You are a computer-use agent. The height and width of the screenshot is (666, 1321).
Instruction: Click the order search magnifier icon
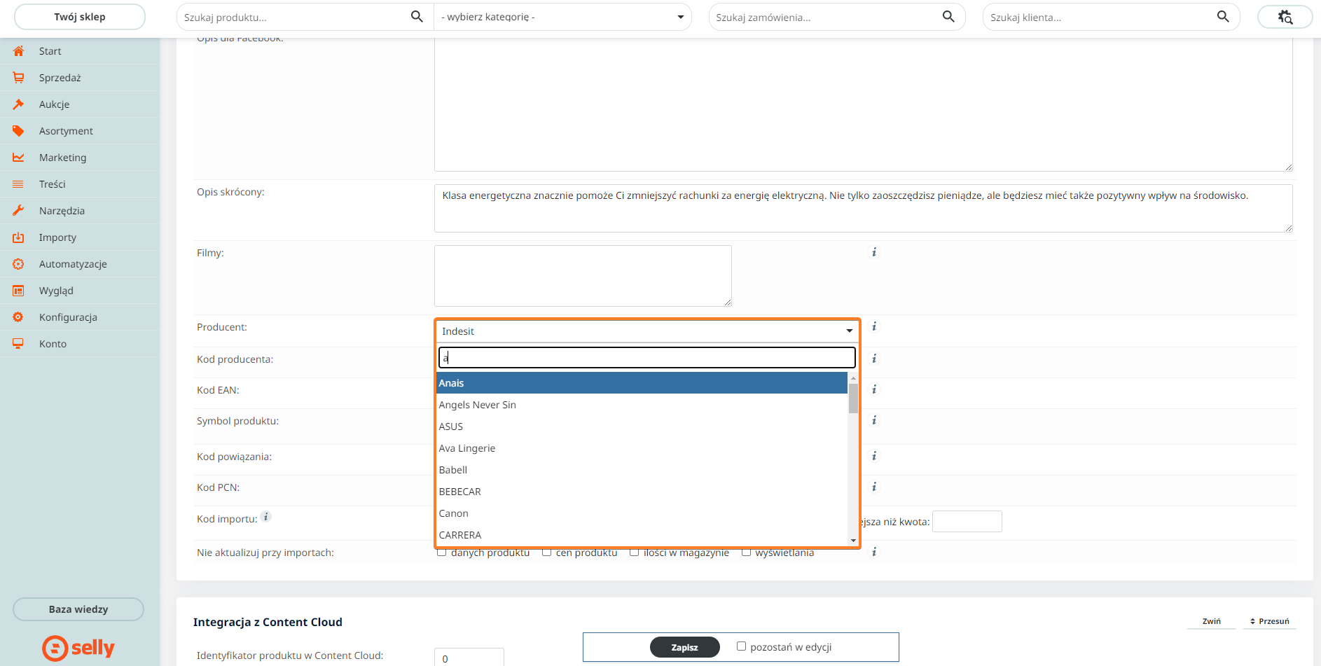pyautogui.click(x=948, y=17)
